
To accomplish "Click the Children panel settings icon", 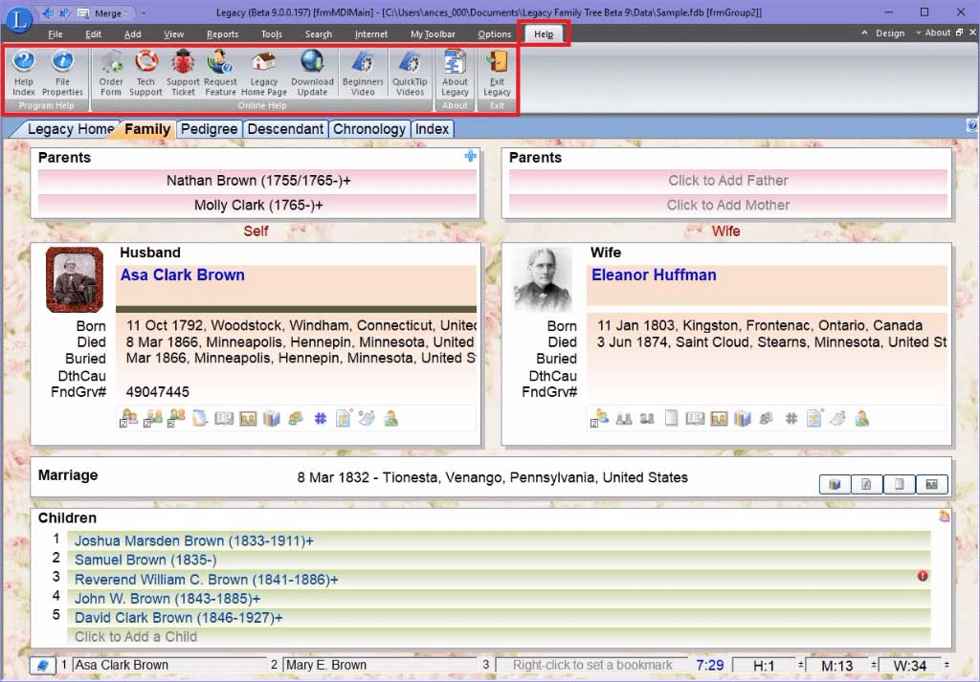I will coord(944,516).
